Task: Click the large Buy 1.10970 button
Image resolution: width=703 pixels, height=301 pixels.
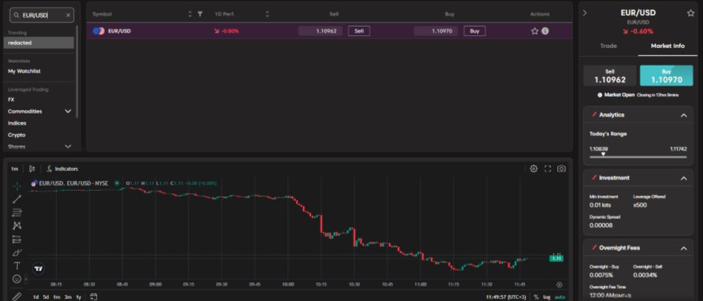Action: point(666,76)
